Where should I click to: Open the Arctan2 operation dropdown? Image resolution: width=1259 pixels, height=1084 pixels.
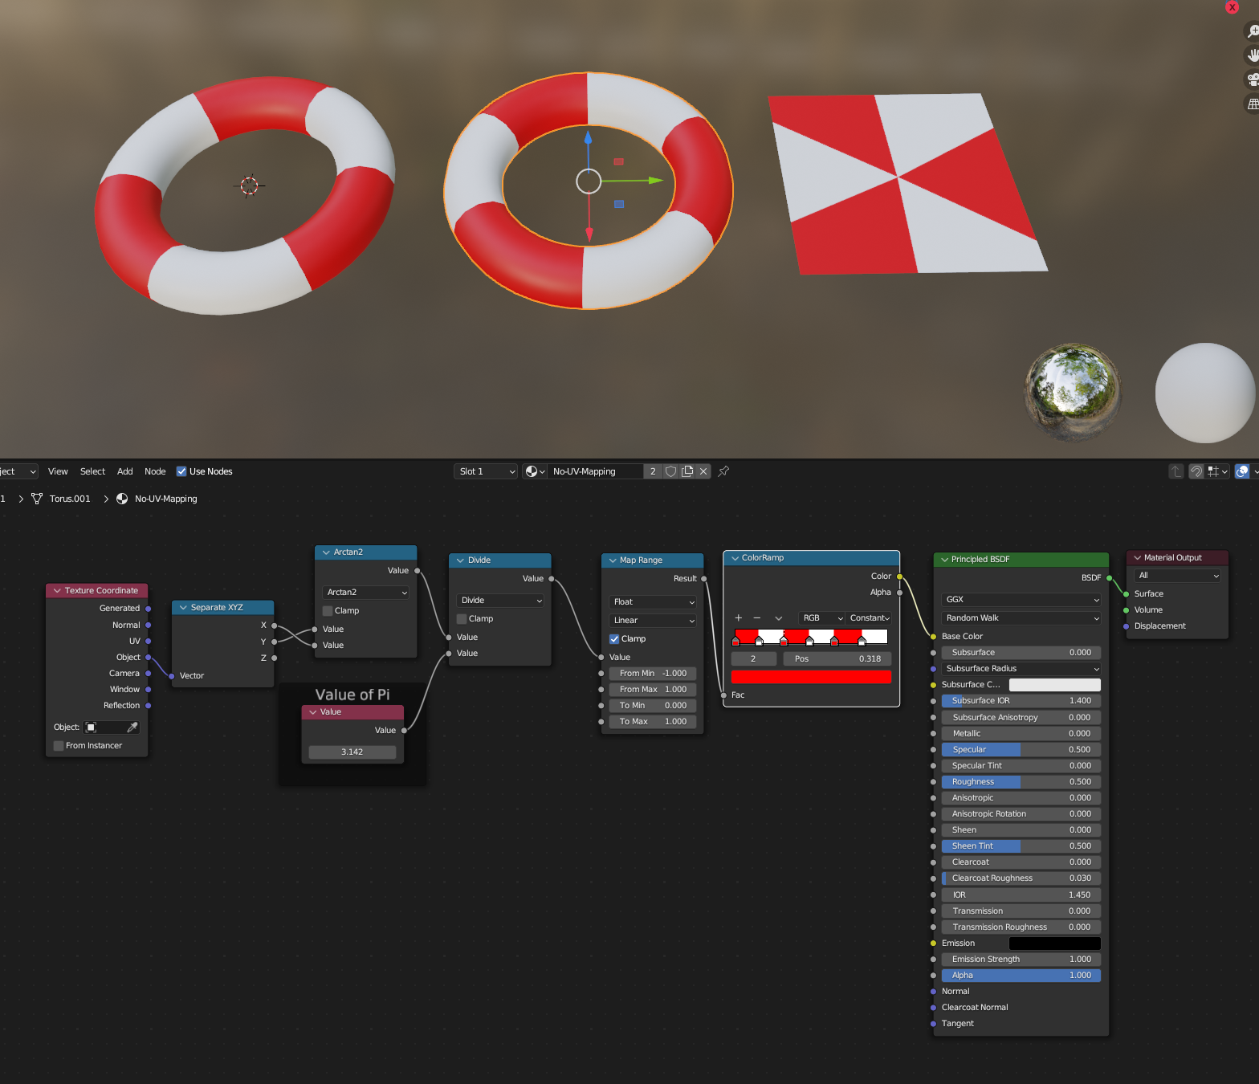click(x=366, y=593)
